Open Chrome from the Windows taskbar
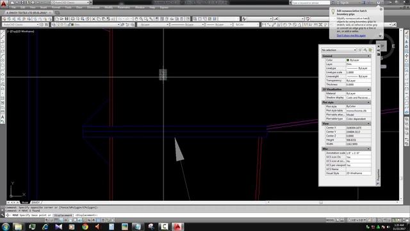 85,227
